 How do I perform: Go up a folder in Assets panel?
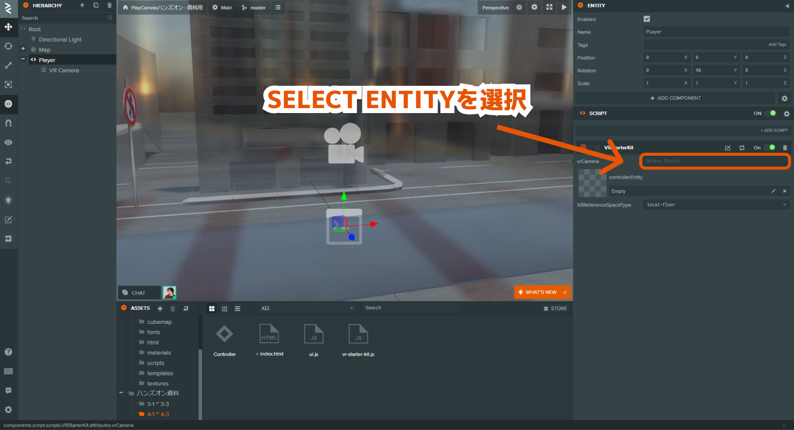click(x=186, y=308)
